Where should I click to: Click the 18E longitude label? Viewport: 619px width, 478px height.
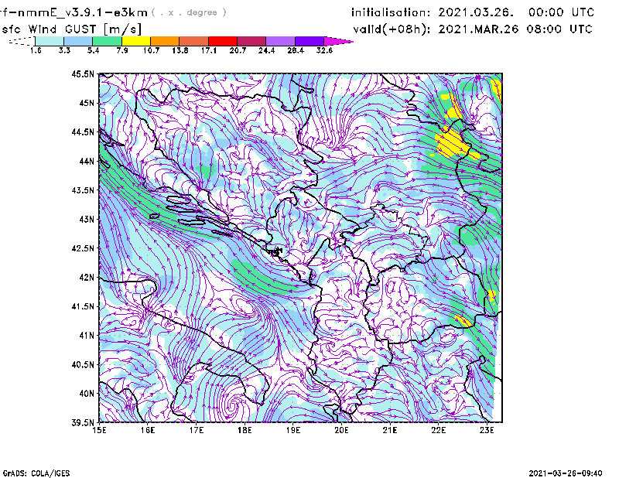tap(245, 430)
